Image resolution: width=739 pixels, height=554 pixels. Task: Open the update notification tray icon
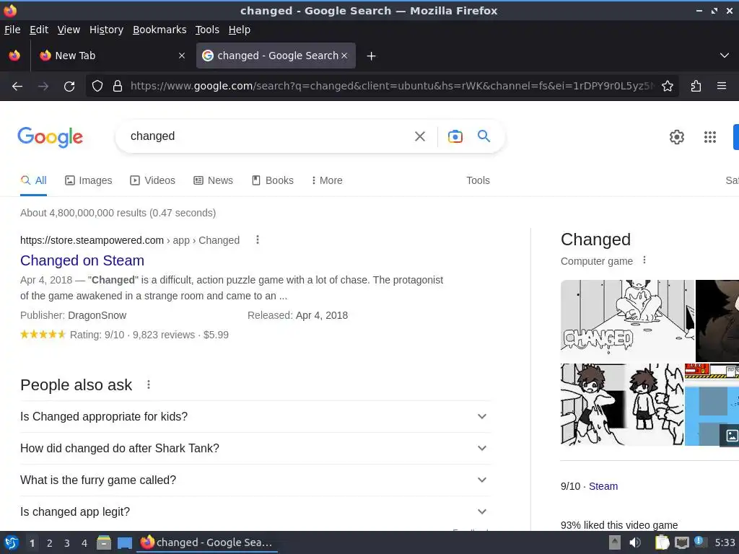click(x=700, y=542)
